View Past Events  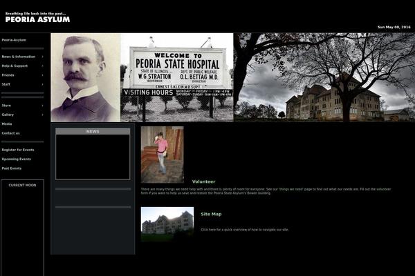point(12,168)
